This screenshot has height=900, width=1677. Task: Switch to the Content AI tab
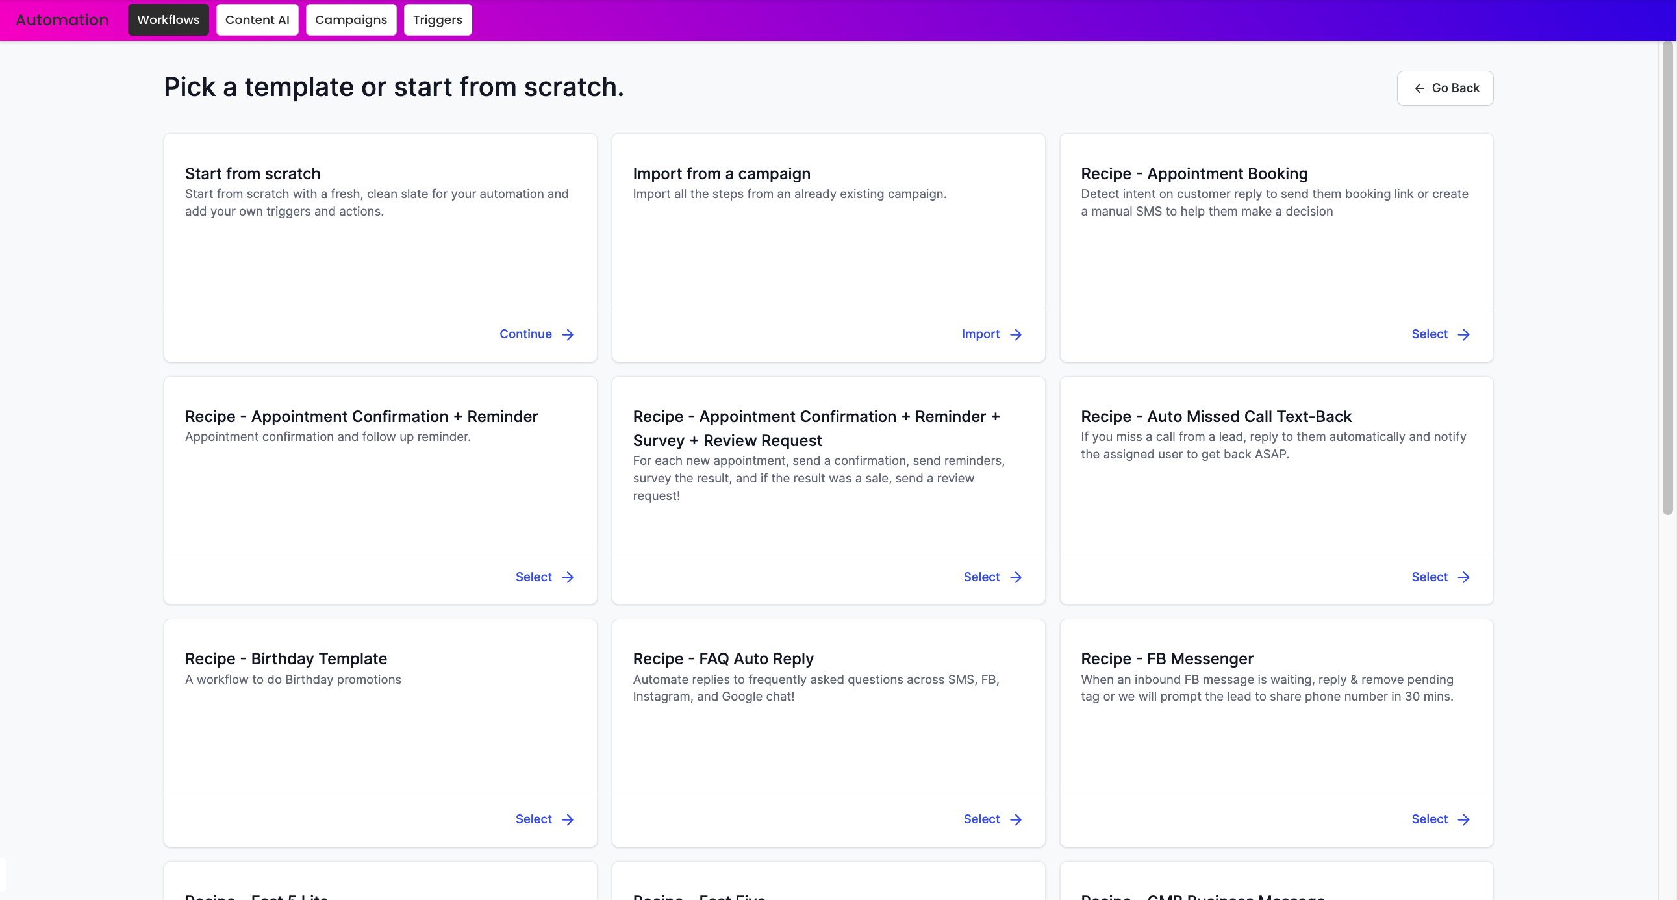coord(257,19)
